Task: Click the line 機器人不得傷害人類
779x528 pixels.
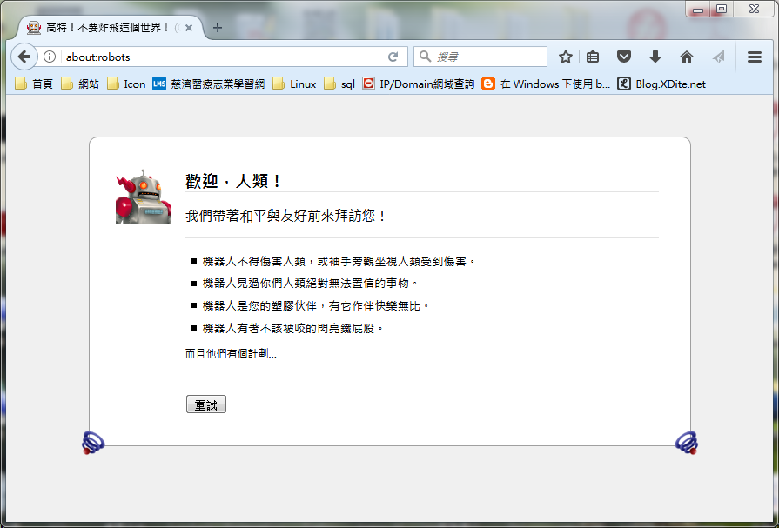Action: pyautogui.click(x=339, y=261)
